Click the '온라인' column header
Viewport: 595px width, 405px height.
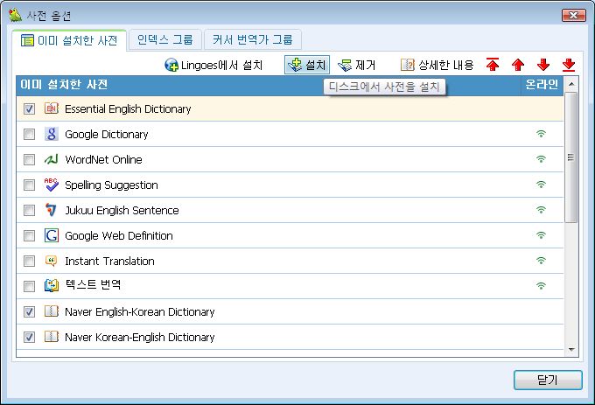point(542,85)
